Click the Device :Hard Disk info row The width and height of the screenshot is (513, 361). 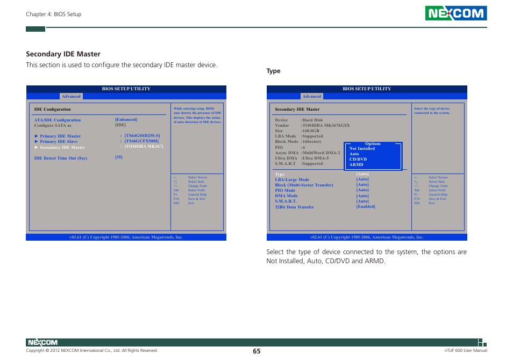click(298, 120)
